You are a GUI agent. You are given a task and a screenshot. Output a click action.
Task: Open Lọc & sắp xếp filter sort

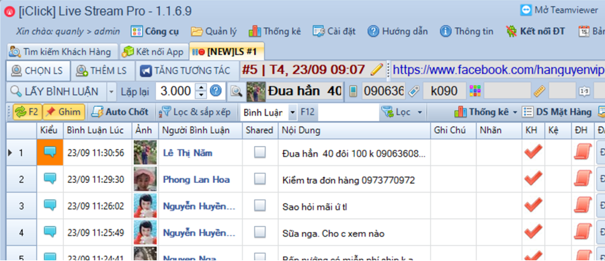pyautogui.click(x=195, y=112)
